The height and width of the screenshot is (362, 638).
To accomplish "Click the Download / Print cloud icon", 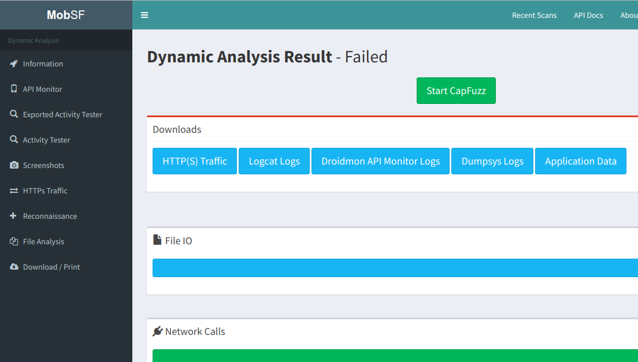I will (14, 267).
